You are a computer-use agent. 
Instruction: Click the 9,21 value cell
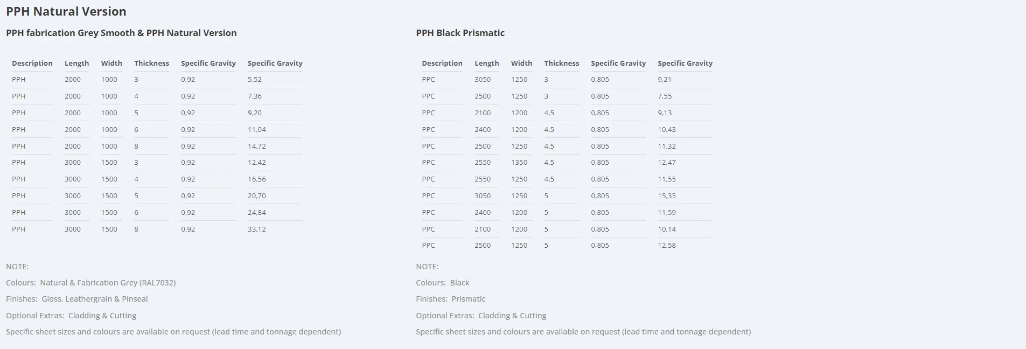pyautogui.click(x=665, y=79)
